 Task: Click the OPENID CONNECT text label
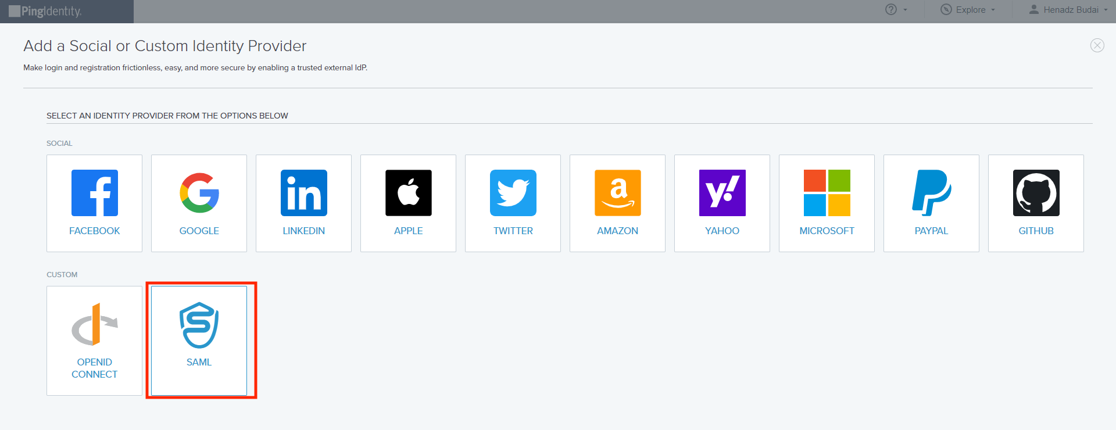click(x=94, y=368)
